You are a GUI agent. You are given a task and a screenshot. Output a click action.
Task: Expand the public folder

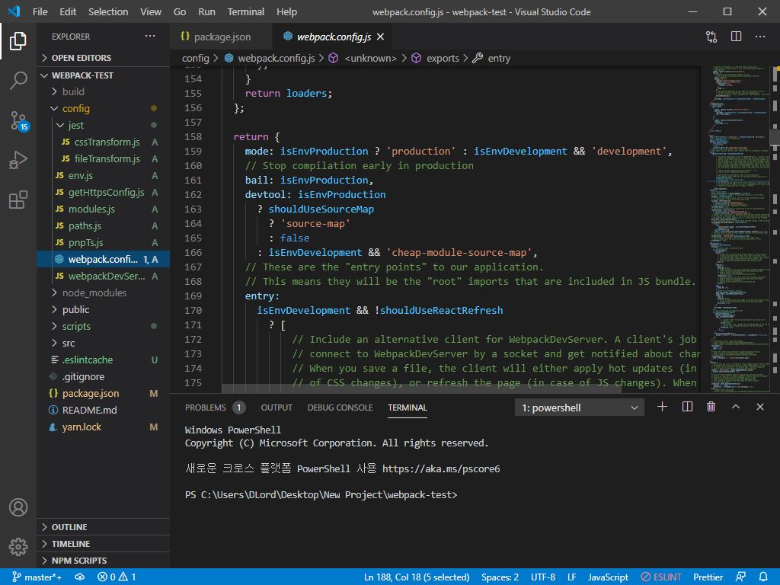[103, 309]
